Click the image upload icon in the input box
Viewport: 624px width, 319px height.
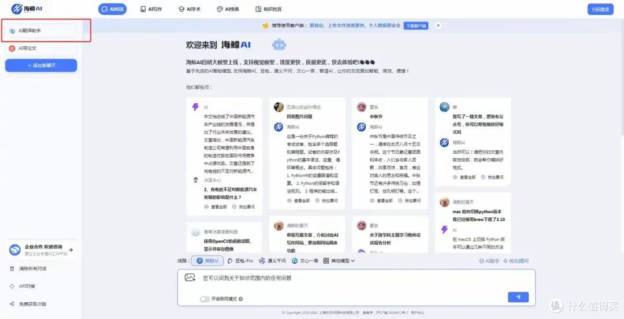[190, 277]
